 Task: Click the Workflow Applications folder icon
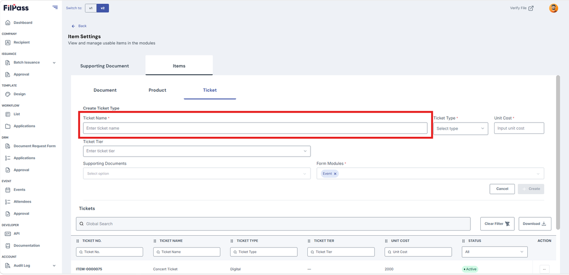tap(8, 126)
